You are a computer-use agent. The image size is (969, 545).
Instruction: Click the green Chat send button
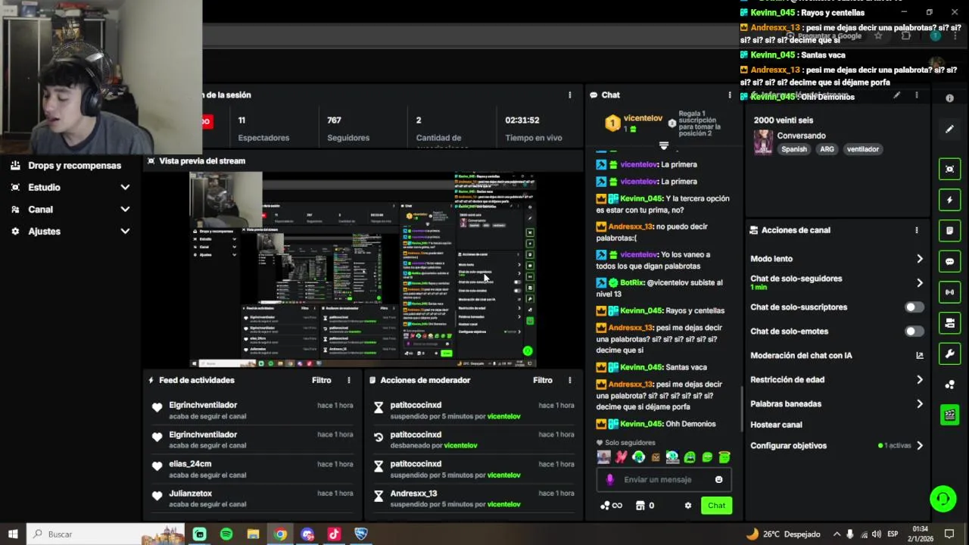716,506
